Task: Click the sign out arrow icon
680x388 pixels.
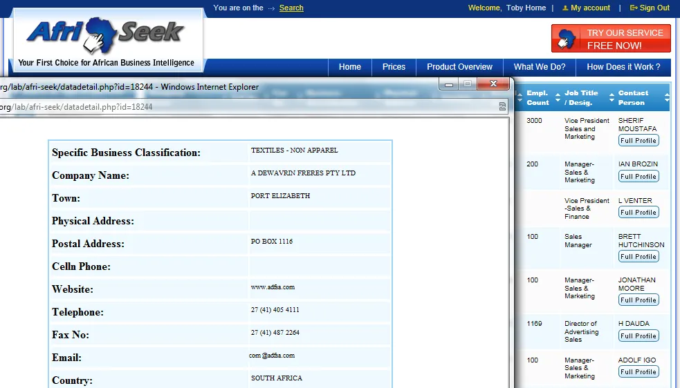Action: tap(634, 8)
